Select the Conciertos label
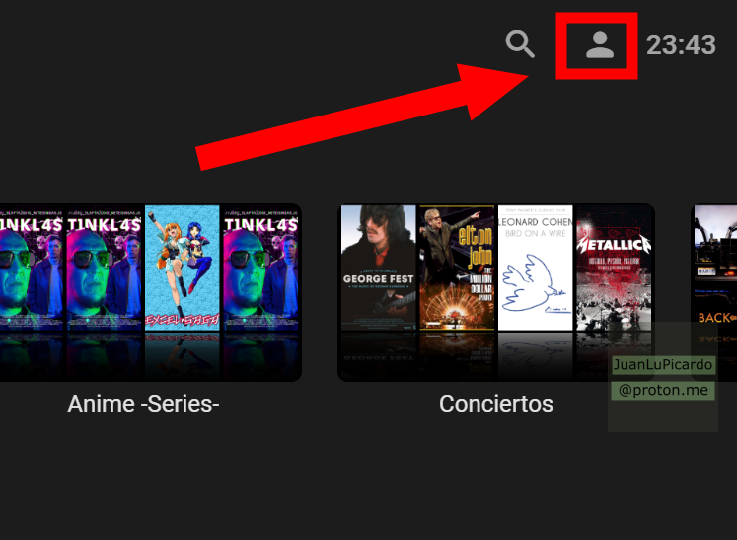 [496, 404]
